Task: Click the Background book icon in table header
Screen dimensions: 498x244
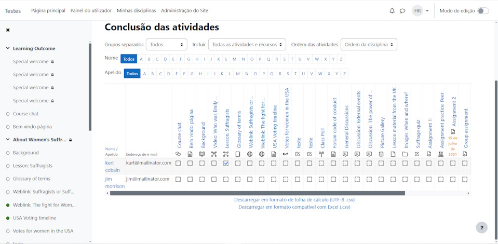Action: click(x=202, y=154)
